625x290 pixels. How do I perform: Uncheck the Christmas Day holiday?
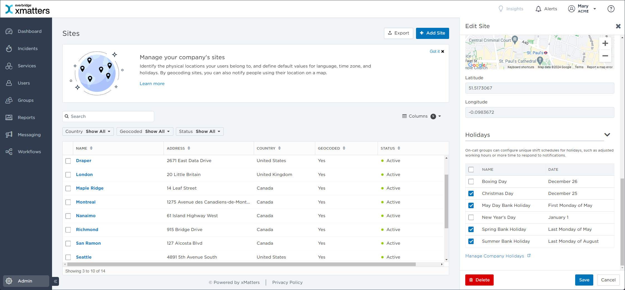[x=471, y=194]
